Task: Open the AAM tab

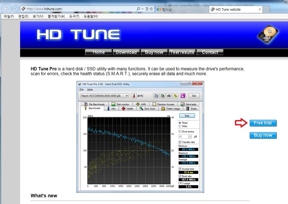Action: click(x=141, y=104)
